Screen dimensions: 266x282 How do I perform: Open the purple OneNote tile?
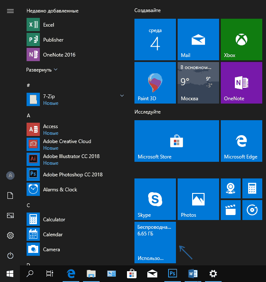pos(242,83)
